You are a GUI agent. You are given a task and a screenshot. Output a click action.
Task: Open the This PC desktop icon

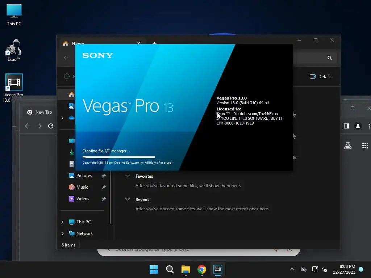tap(14, 15)
